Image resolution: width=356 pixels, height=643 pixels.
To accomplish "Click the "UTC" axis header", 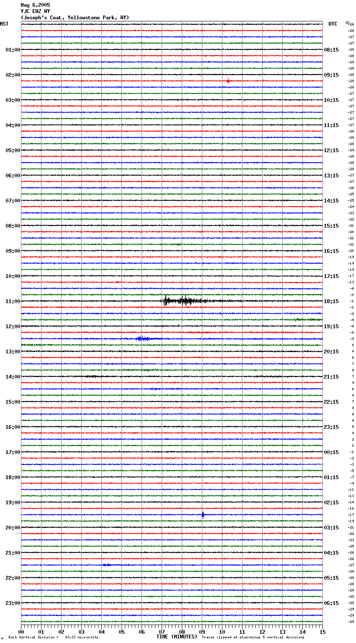I will 333,24.
